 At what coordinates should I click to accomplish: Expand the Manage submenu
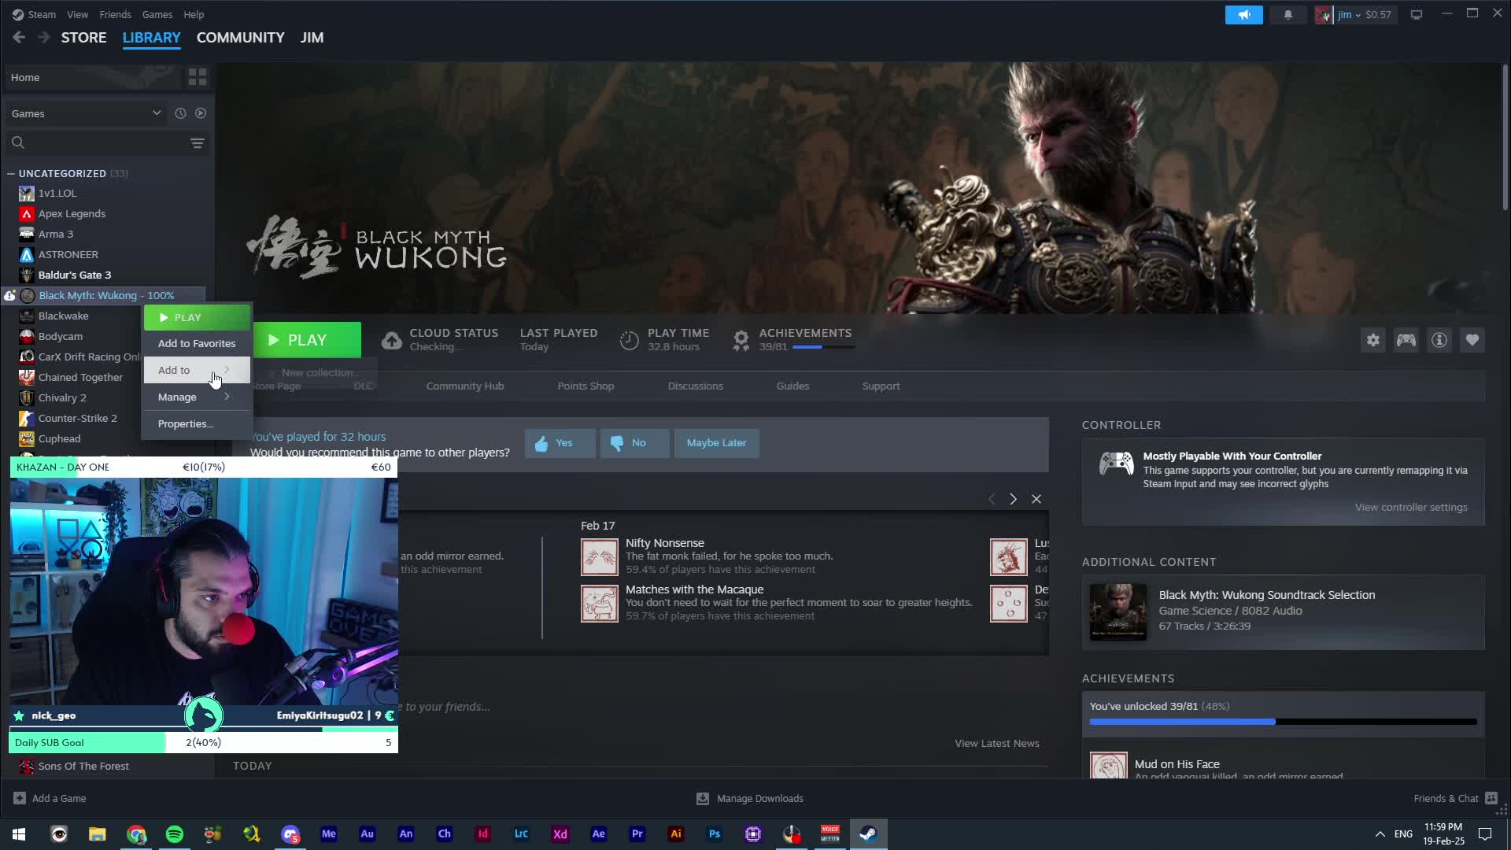pyautogui.click(x=197, y=397)
